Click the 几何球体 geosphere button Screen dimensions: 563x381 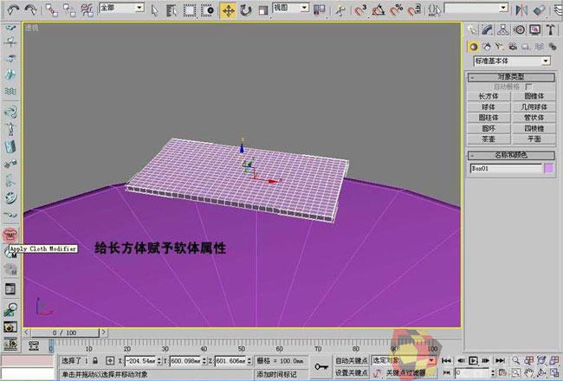click(x=534, y=107)
